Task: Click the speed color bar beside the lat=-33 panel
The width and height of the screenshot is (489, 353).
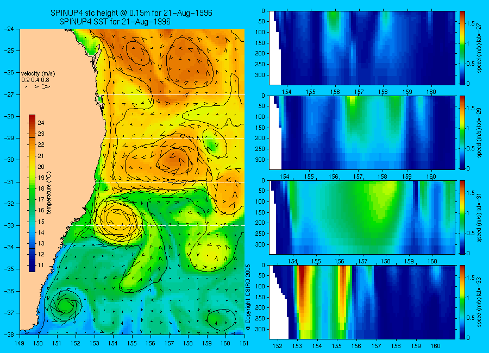Action: (462, 302)
